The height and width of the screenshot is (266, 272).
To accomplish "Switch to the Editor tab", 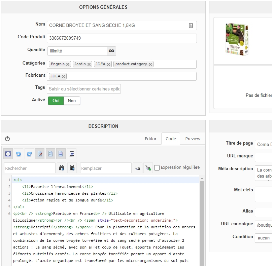I will point(150,139).
